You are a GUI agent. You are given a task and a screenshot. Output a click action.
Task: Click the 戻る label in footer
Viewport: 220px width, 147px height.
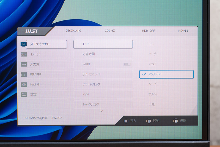tap(133, 121)
